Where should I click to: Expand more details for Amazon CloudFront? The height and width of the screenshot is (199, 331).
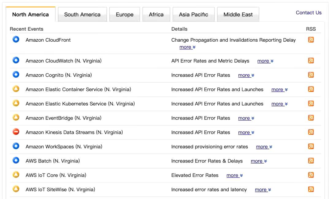187,47
